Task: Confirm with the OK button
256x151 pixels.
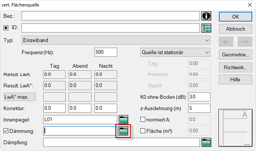Action: pyautogui.click(x=236, y=17)
